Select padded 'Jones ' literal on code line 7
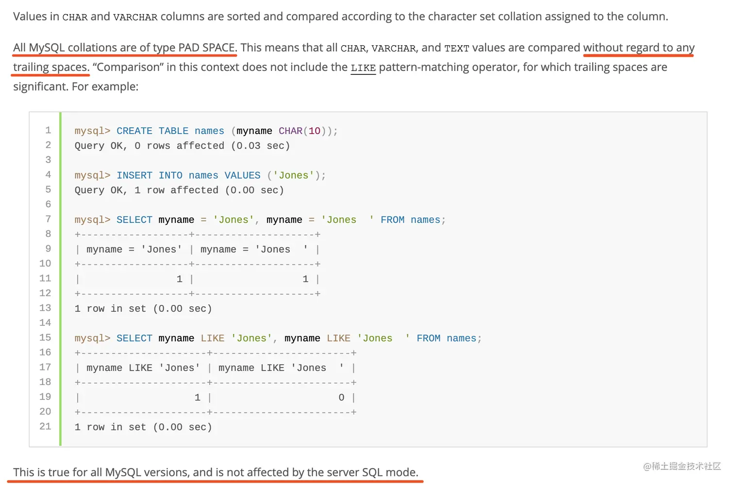 pyautogui.click(x=348, y=220)
